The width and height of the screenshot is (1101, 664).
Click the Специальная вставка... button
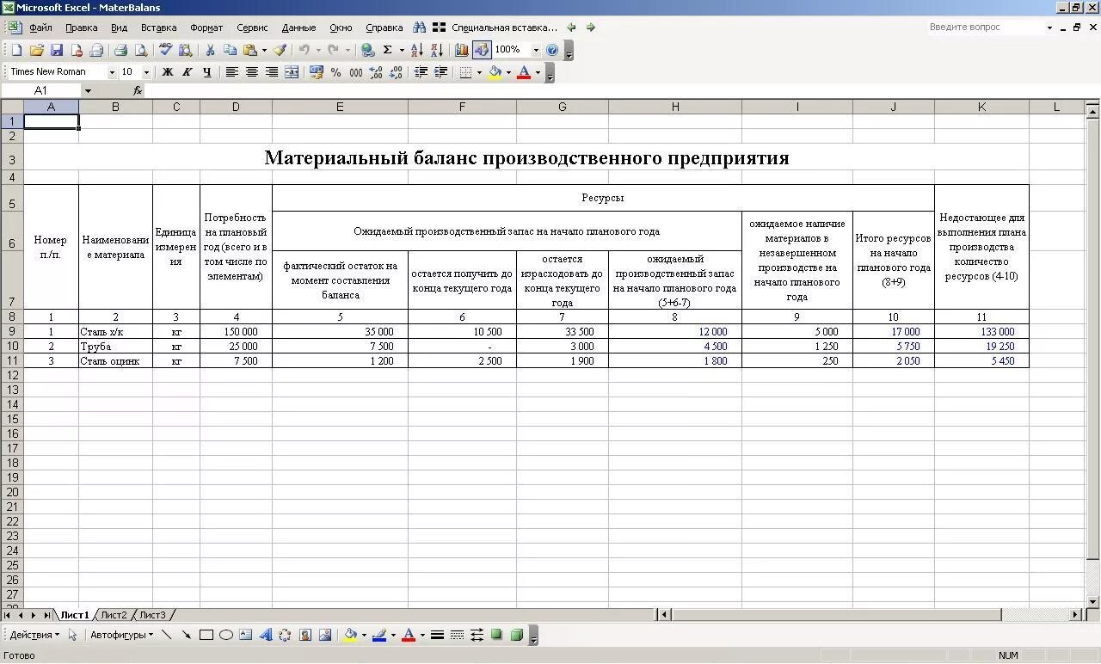504,28
